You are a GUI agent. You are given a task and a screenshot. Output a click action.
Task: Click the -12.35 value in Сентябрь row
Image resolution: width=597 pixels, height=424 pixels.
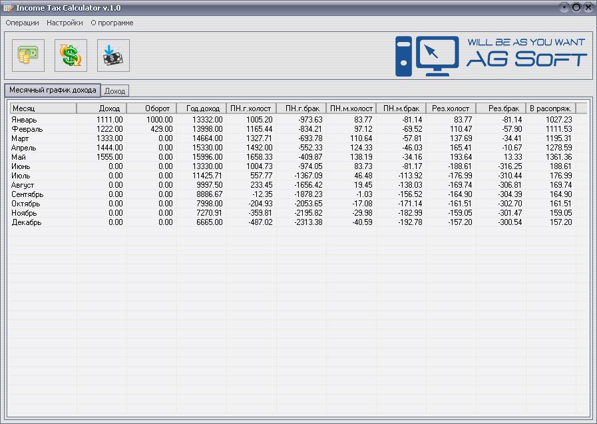pos(262,194)
